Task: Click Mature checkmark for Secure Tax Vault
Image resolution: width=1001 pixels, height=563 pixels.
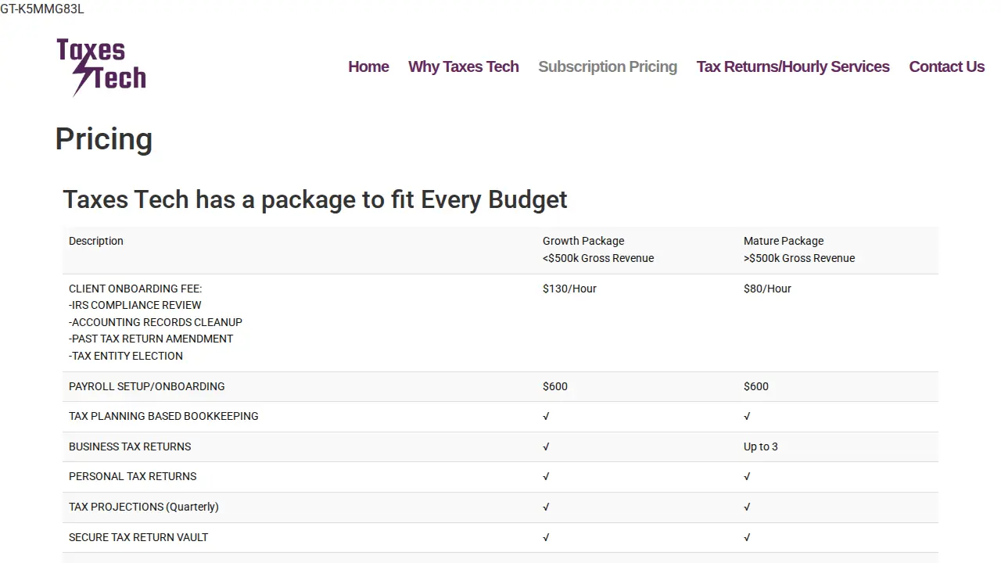Action: point(747,537)
